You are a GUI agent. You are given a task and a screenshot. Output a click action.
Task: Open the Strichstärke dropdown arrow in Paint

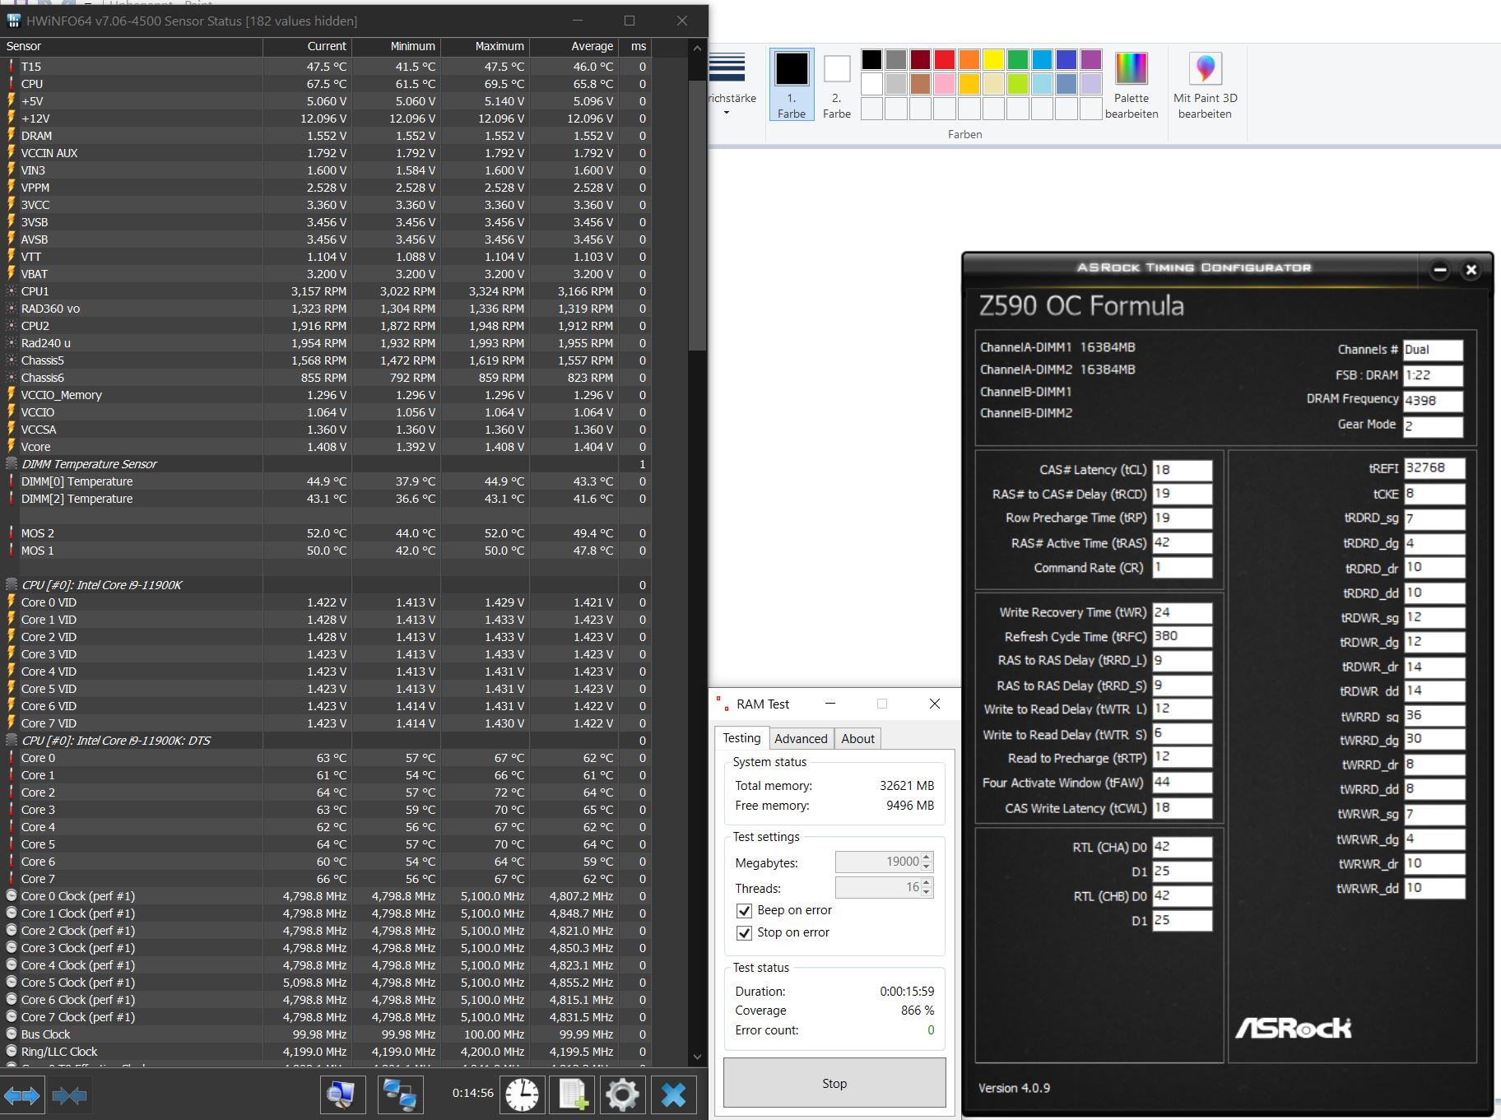coord(727,113)
